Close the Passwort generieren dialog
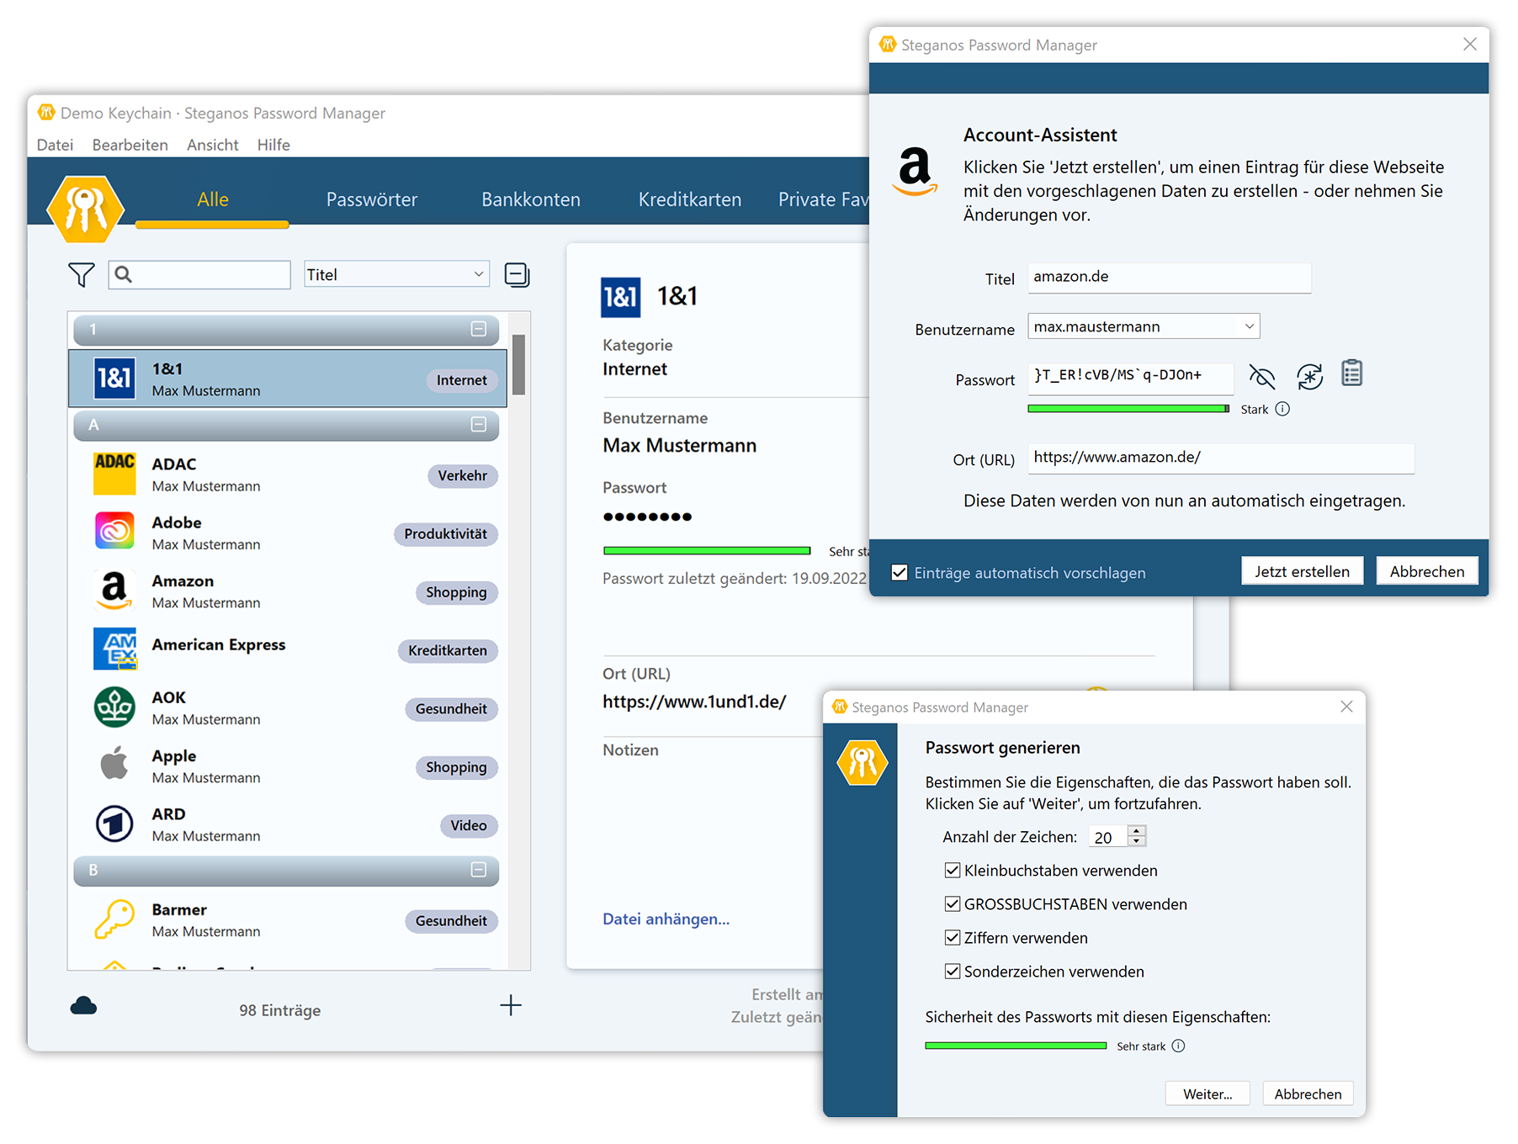Viewport: 1518px width, 1144px height. [1346, 707]
